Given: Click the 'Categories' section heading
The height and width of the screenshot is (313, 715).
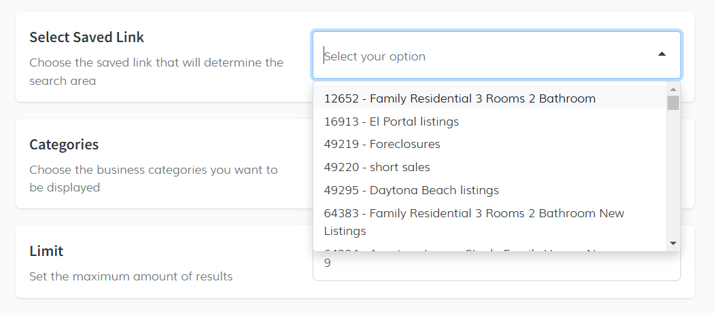Looking at the screenshot, I should point(64,145).
